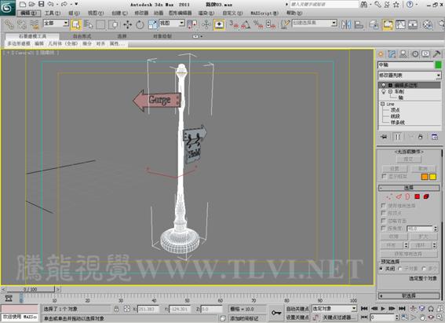Collapse the Line object tree node
The height and width of the screenshot is (323, 445).
click(382, 104)
